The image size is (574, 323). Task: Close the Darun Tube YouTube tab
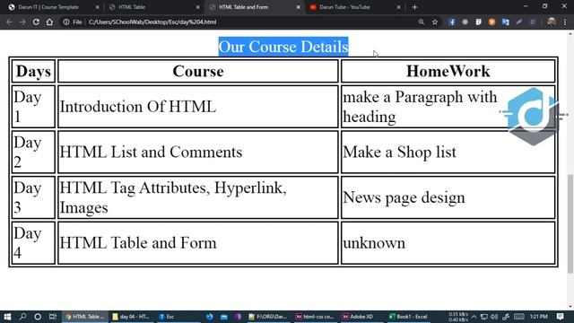(x=398, y=7)
